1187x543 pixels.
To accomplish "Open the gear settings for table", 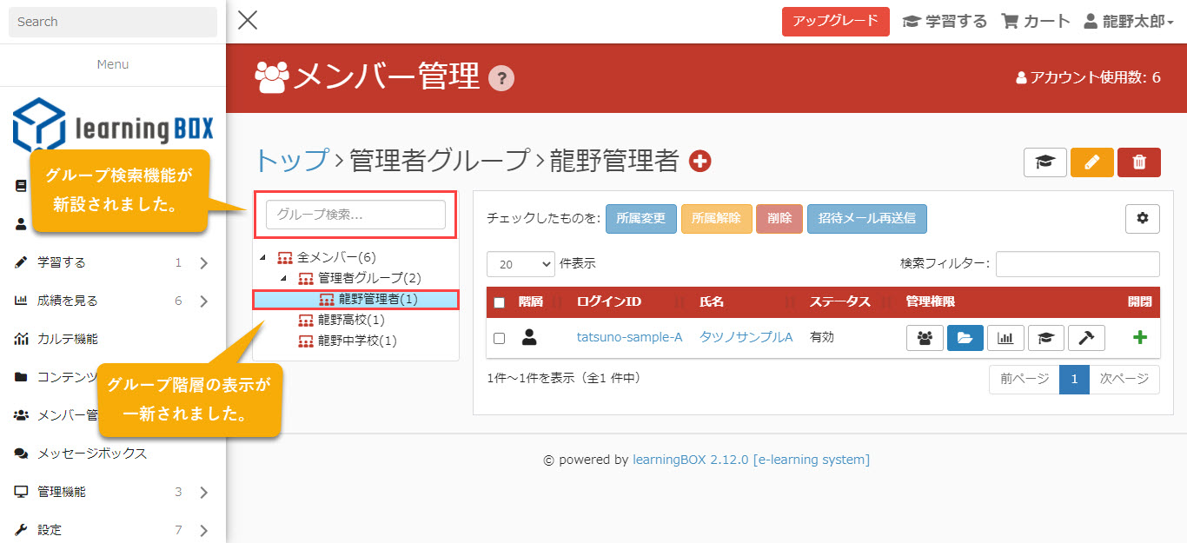I will click(x=1142, y=219).
